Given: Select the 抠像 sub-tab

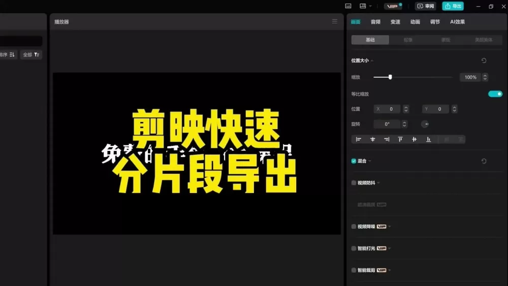Looking at the screenshot, I should click(408, 40).
